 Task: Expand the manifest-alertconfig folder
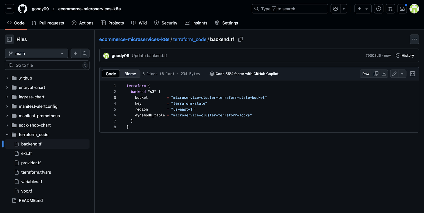(x=7, y=106)
